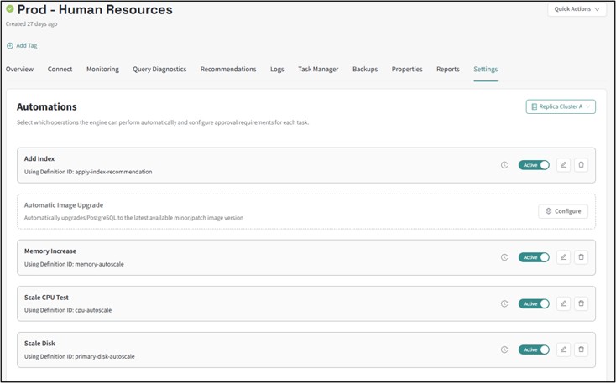Click the apply-index-recommendation definition ID text
616x383 pixels.
(113, 172)
